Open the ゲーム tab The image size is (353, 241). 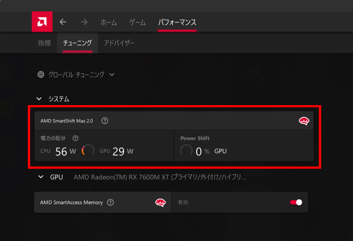pos(138,22)
